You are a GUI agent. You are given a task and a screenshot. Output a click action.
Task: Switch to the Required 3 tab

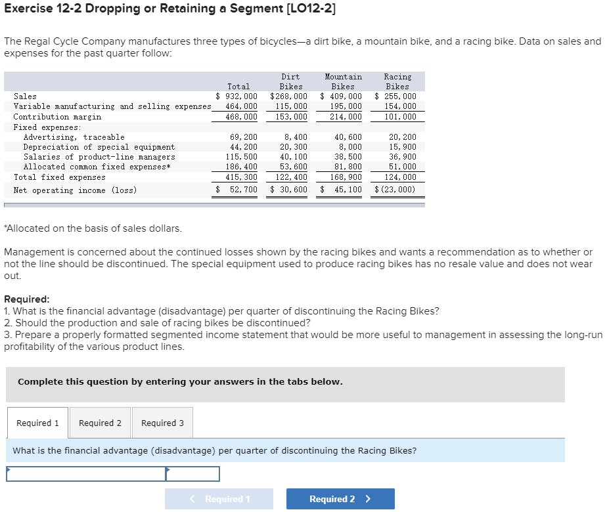point(162,423)
